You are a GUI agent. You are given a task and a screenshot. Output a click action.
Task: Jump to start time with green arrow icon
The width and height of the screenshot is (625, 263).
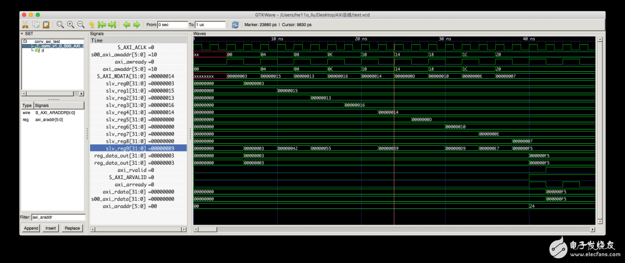tap(102, 25)
